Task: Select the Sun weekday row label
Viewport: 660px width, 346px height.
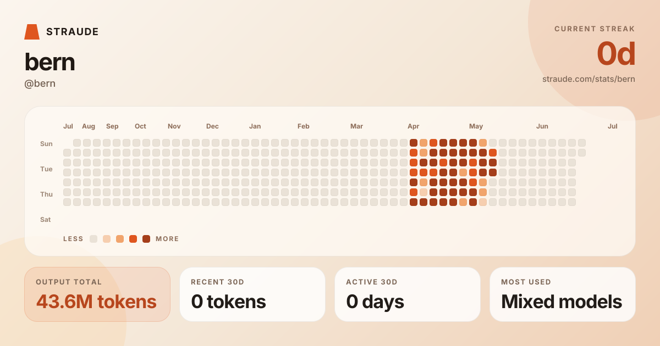Action: pos(46,144)
